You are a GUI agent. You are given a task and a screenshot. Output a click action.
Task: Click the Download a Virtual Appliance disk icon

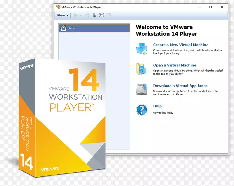pyautogui.click(x=142, y=89)
